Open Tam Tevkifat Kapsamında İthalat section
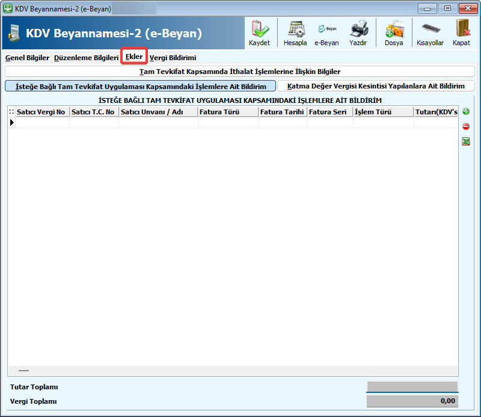This screenshot has height=417, width=481. [x=240, y=72]
